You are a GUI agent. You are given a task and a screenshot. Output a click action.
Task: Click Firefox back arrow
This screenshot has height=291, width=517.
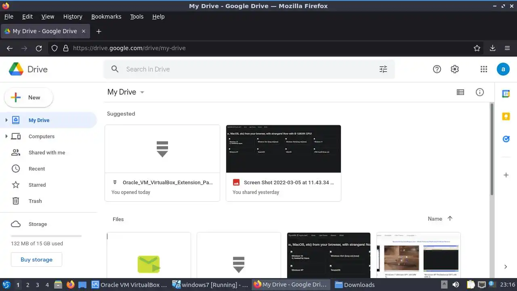10,48
